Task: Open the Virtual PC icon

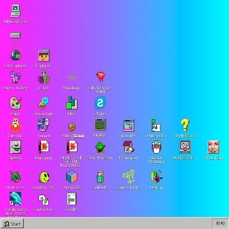Action: point(128,125)
